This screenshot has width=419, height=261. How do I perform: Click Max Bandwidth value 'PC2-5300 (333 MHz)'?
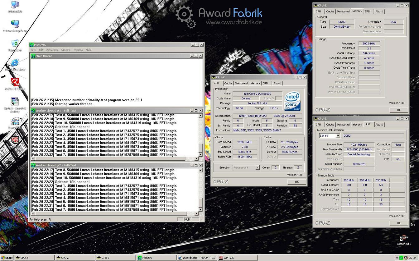pyautogui.click(x=359, y=149)
